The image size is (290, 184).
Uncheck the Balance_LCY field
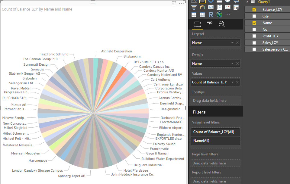coord(254,10)
